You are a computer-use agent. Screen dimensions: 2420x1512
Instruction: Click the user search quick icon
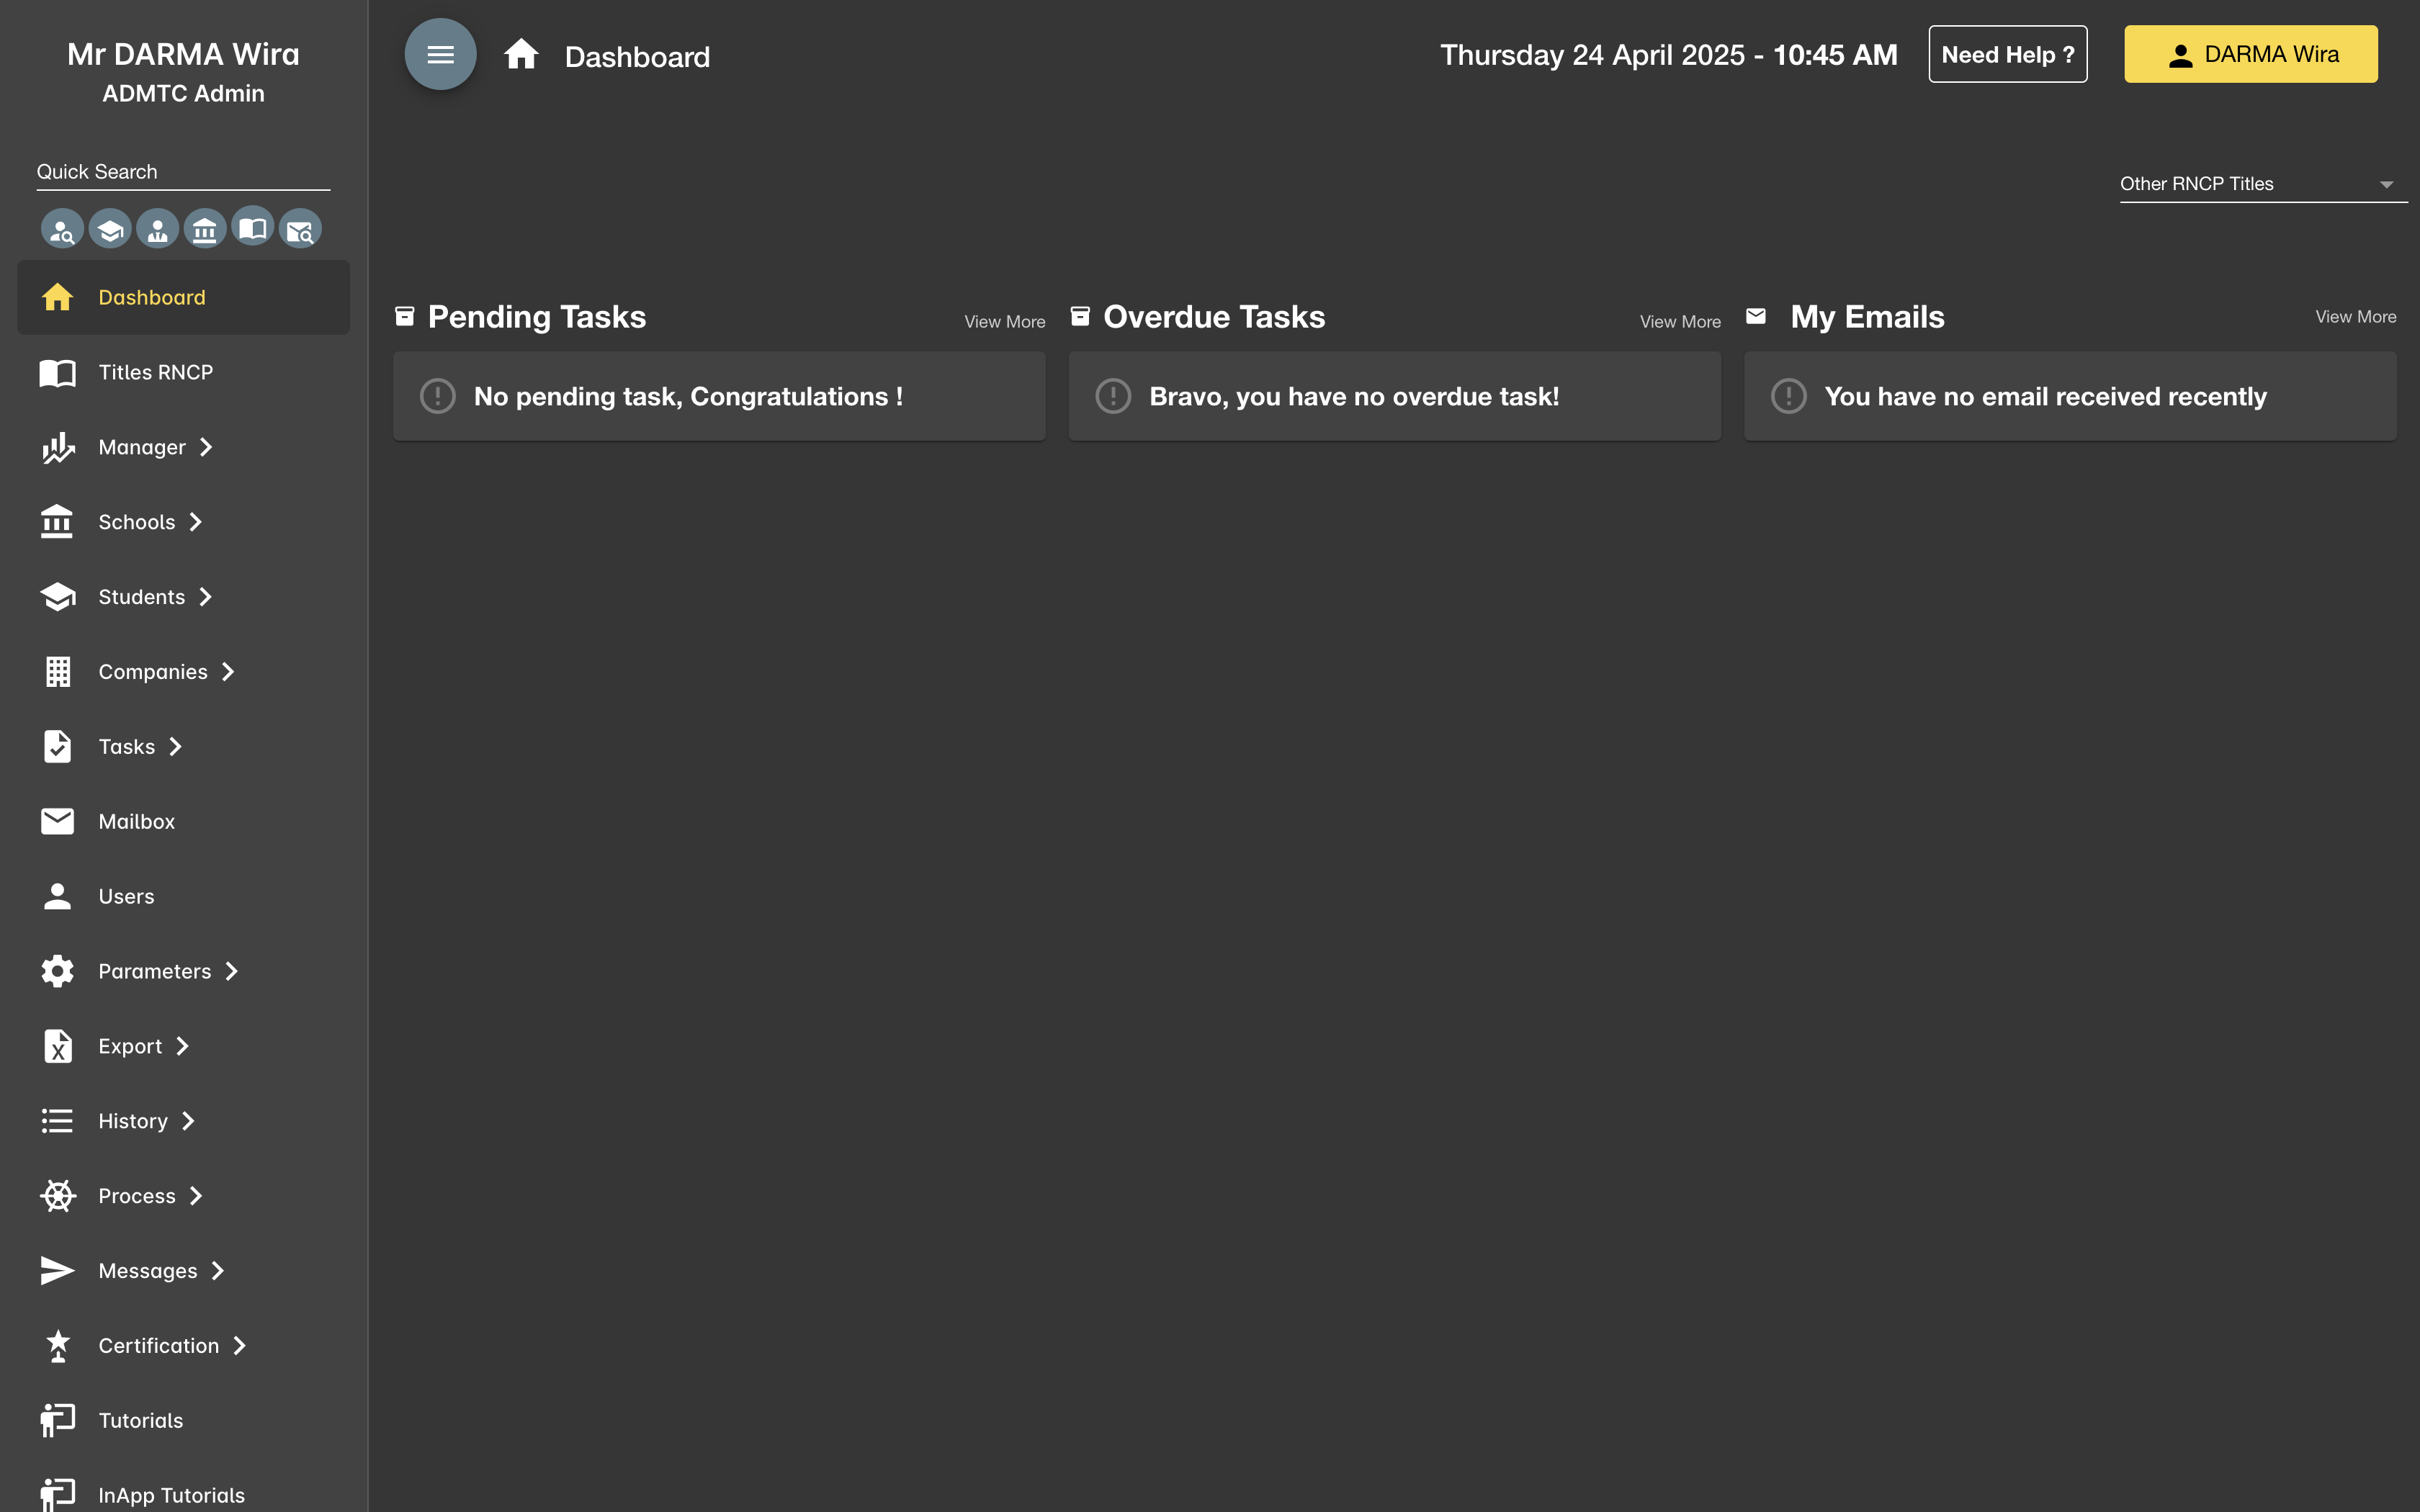coord(62,230)
